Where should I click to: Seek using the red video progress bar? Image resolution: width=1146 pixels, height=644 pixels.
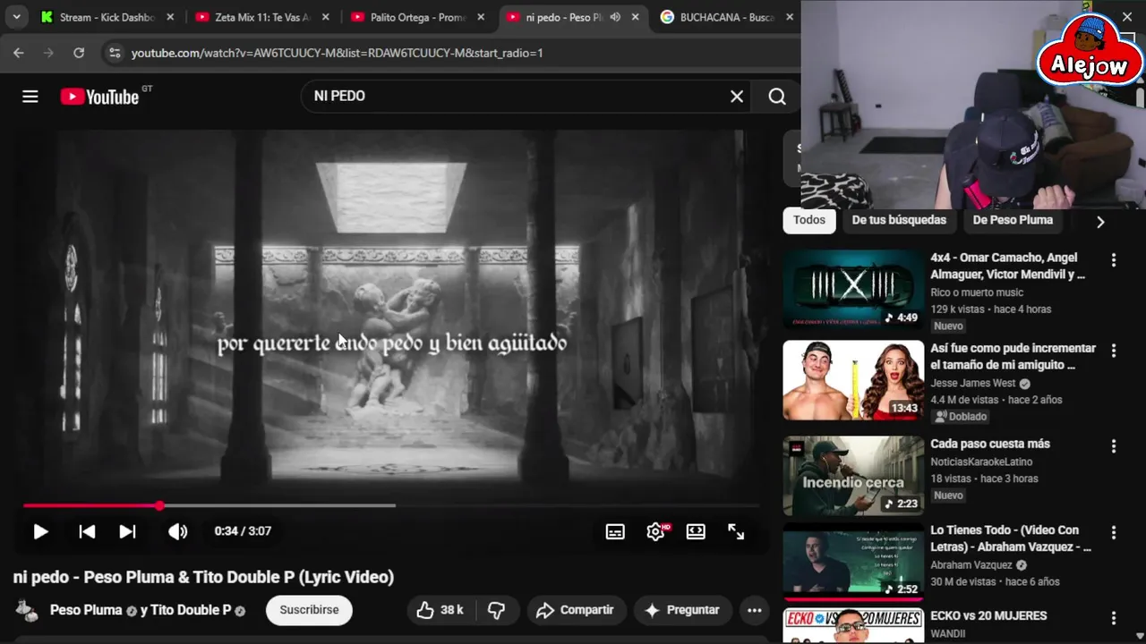[x=390, y=505]
